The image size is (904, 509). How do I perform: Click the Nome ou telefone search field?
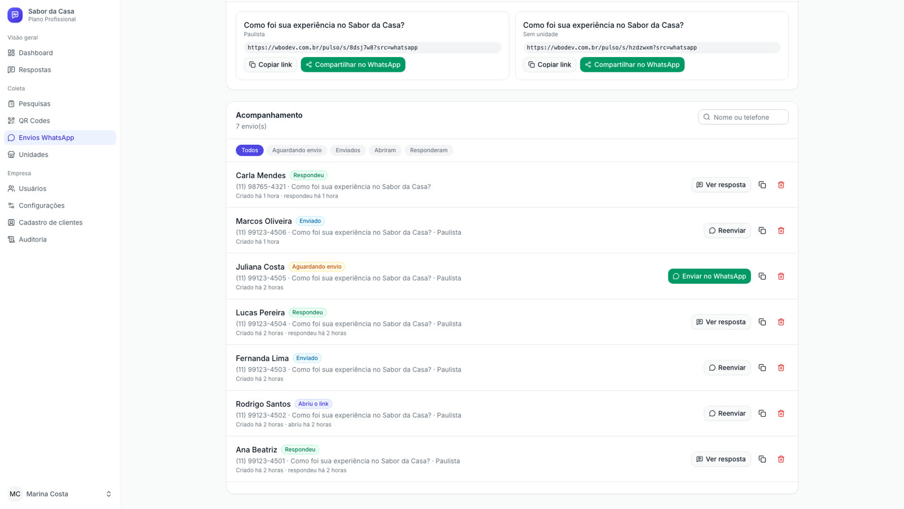pyautogui.click(x=743, y=117)
